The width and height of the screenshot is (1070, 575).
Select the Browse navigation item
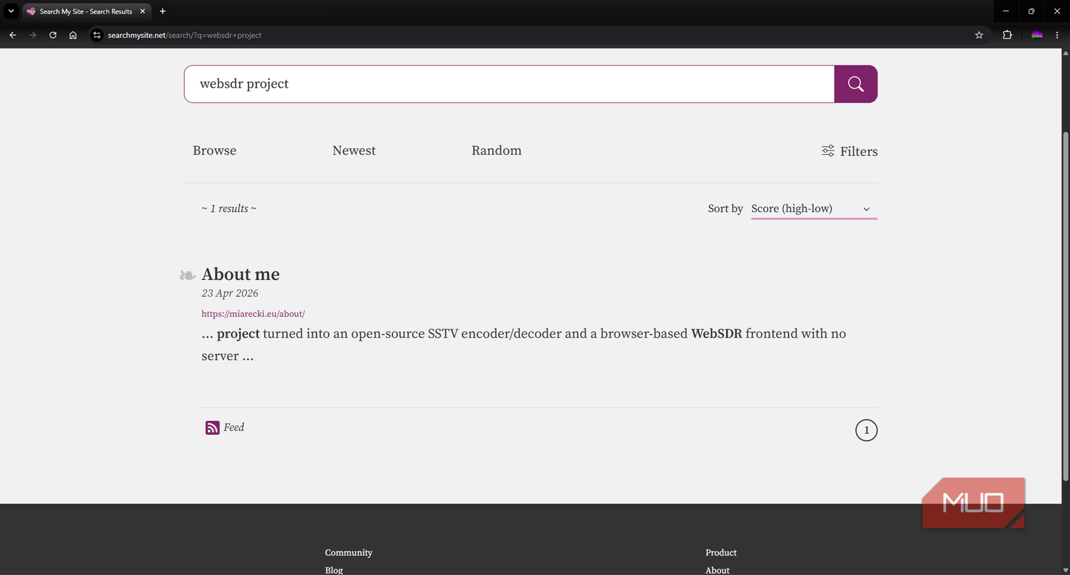[x=215, y=150]
